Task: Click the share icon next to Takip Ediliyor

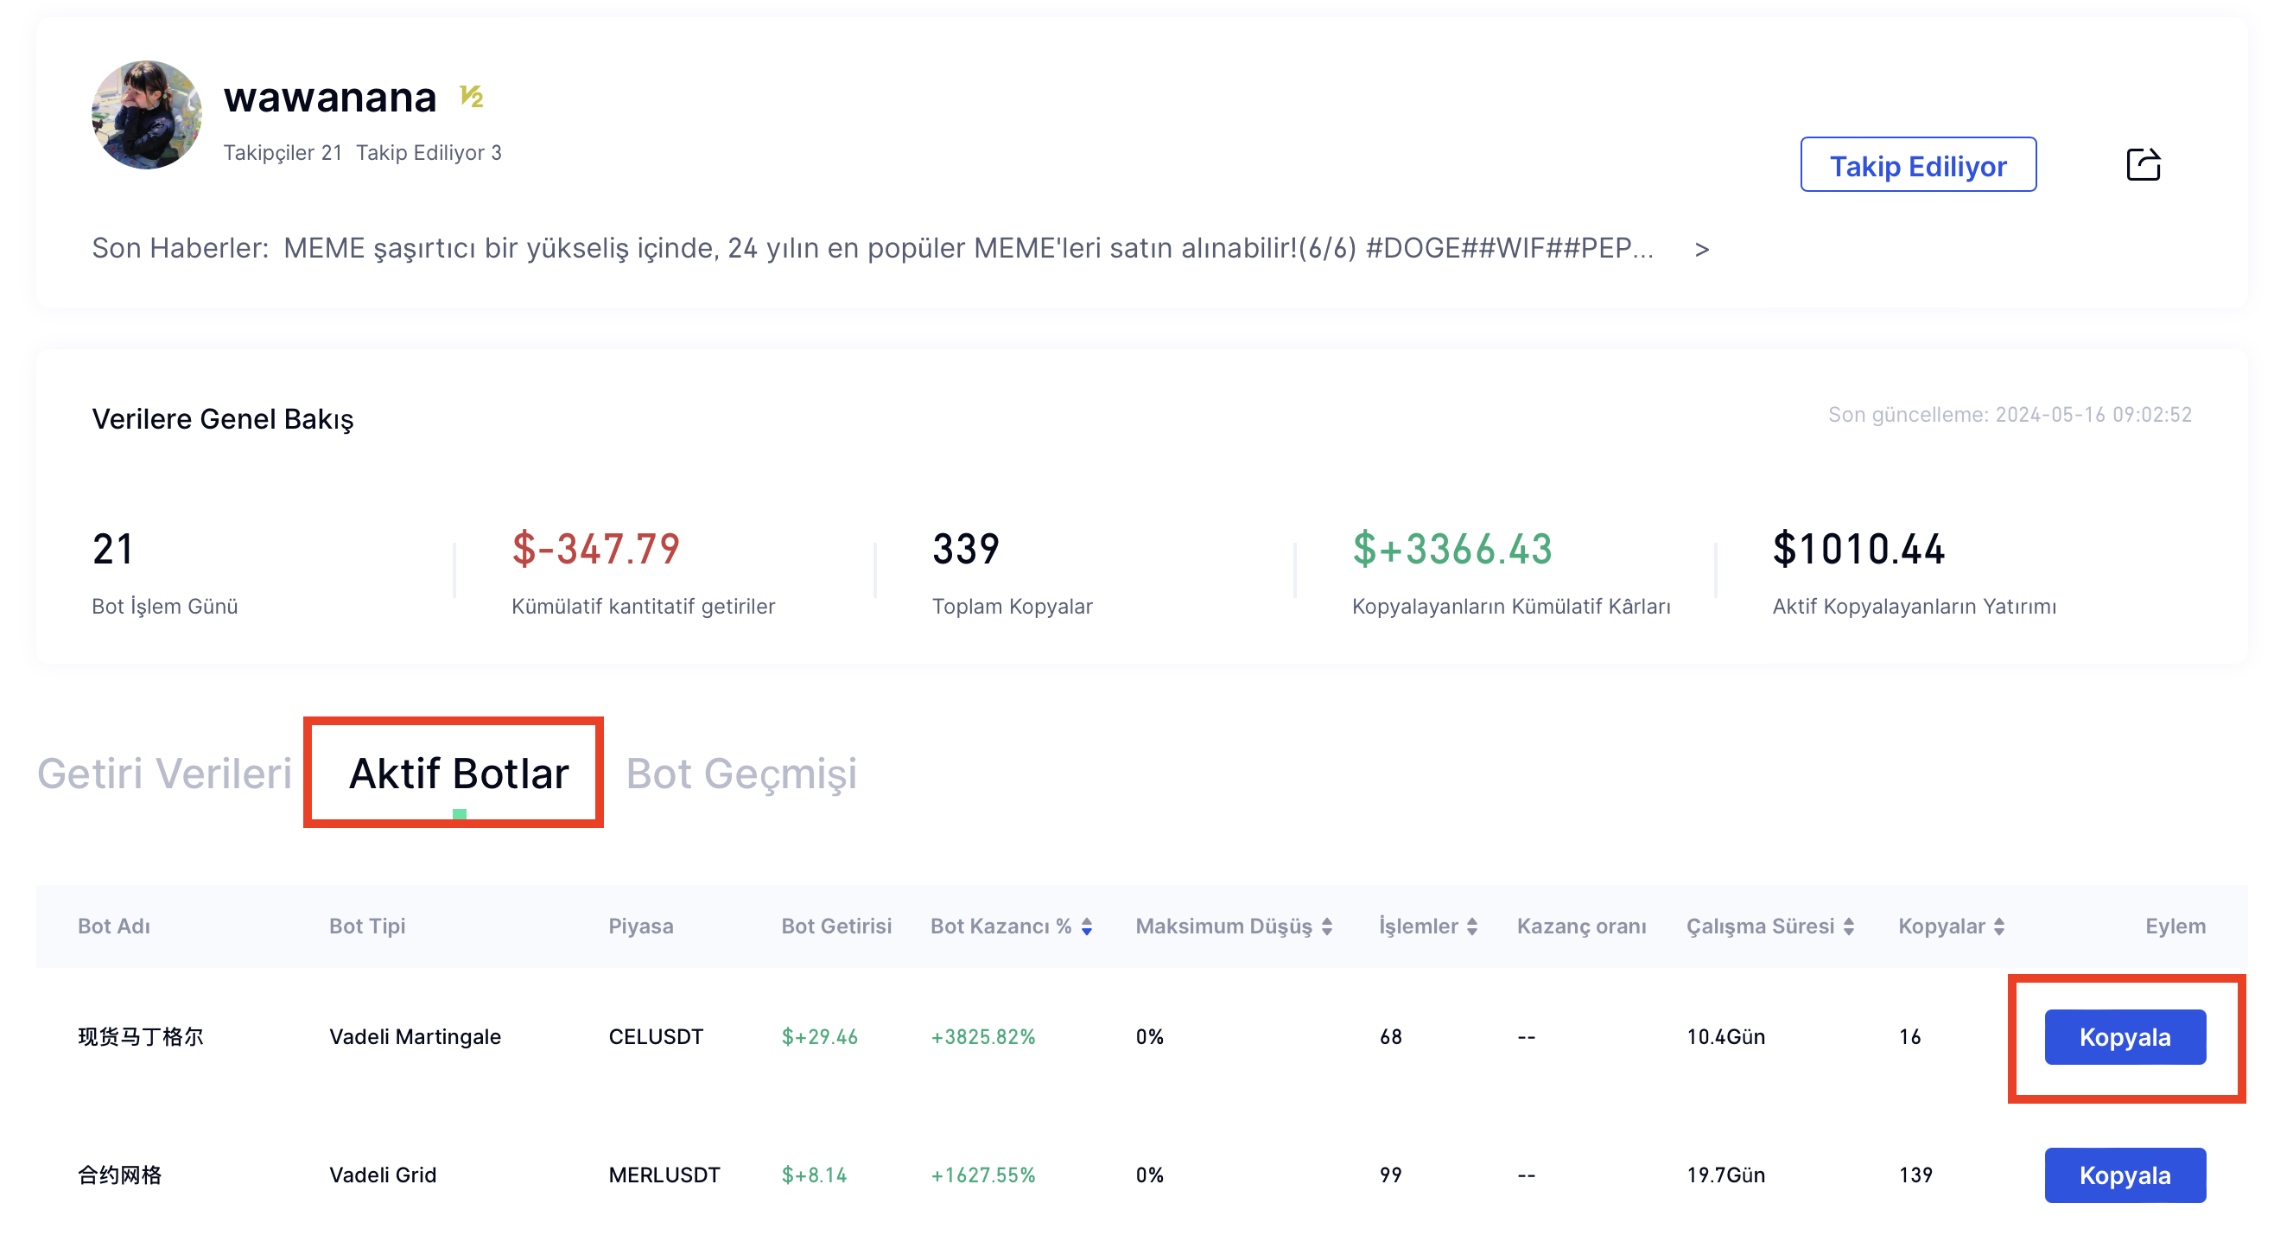Action: click(2142, 165)
